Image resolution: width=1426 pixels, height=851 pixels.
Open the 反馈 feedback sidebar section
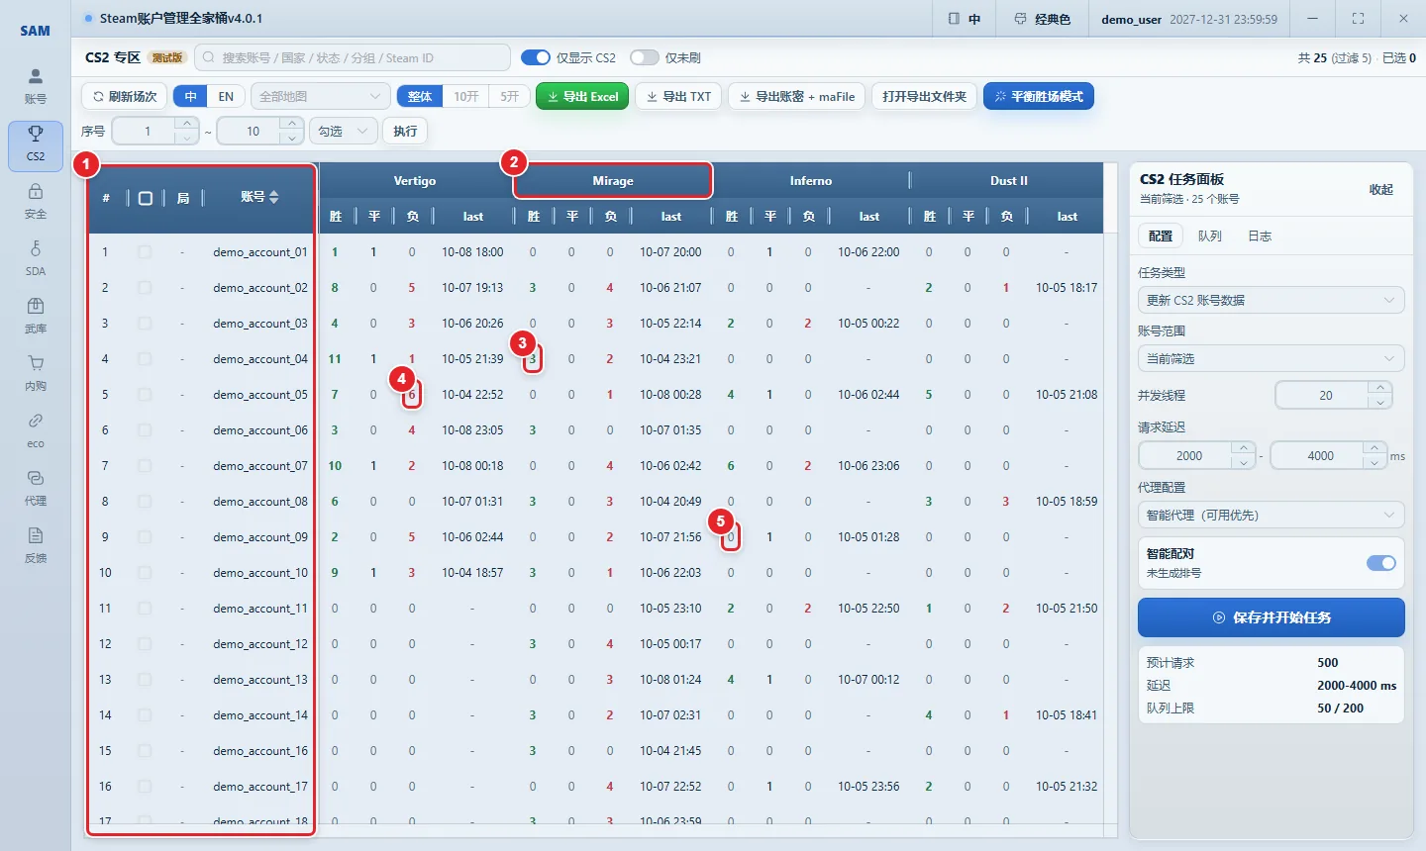pyautogui.click(x=36, y=546)
